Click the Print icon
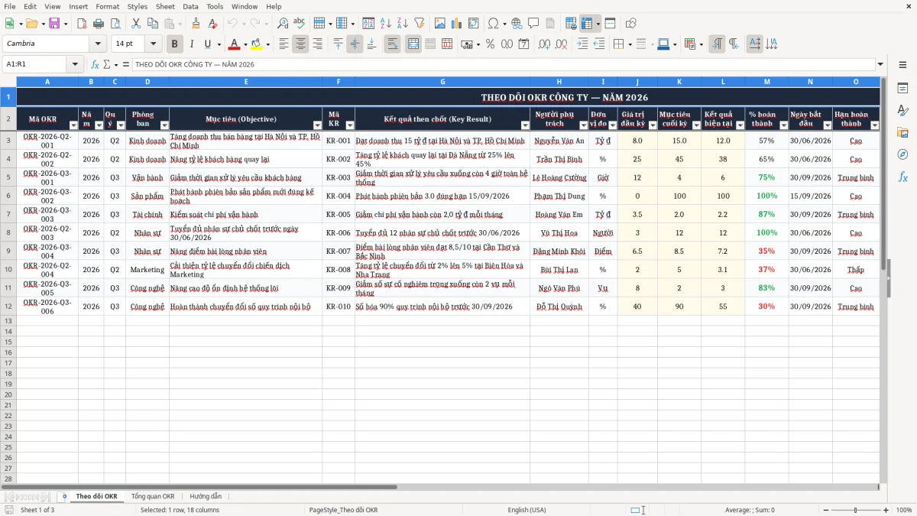917x516 pixels. pyautogui.click(x=99, y=24)
